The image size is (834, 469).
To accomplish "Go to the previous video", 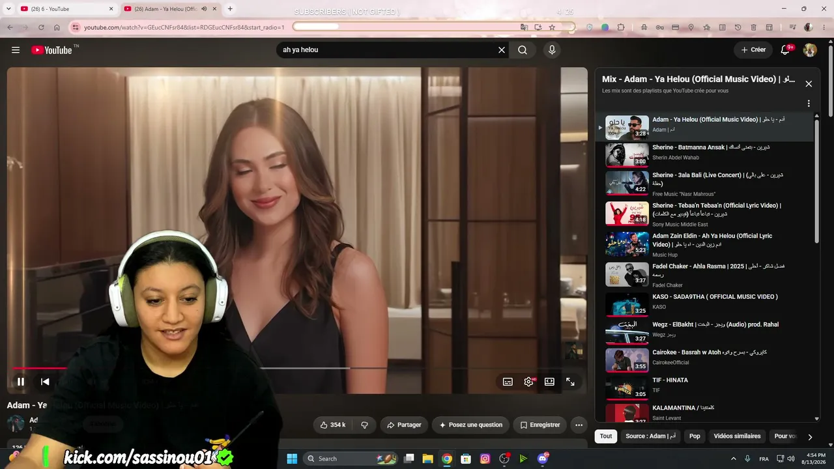I will click(45, 382).
